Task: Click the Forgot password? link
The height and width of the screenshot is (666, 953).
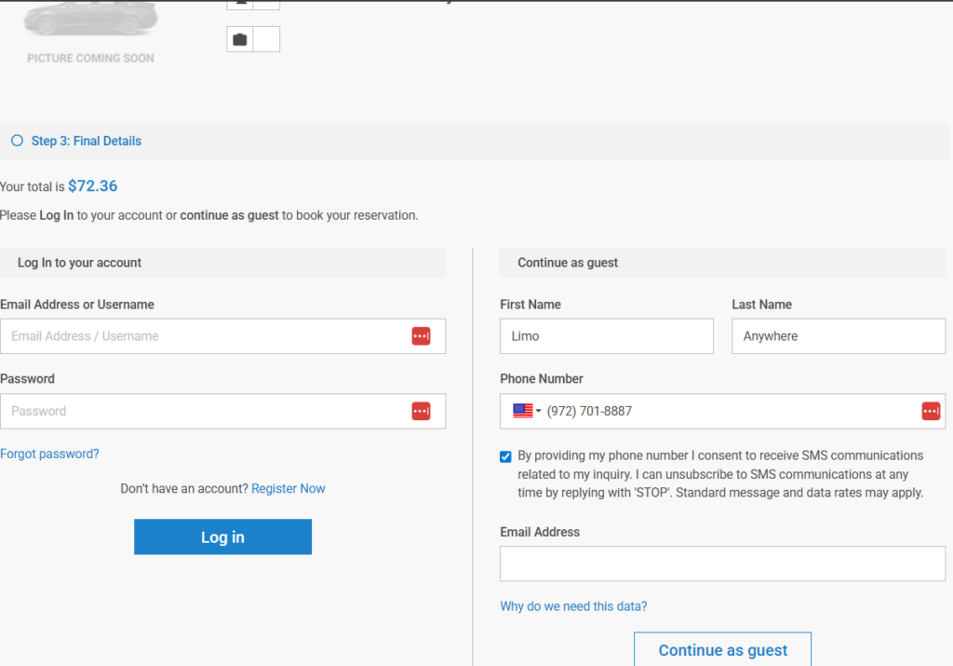Action: pos(49,454)
